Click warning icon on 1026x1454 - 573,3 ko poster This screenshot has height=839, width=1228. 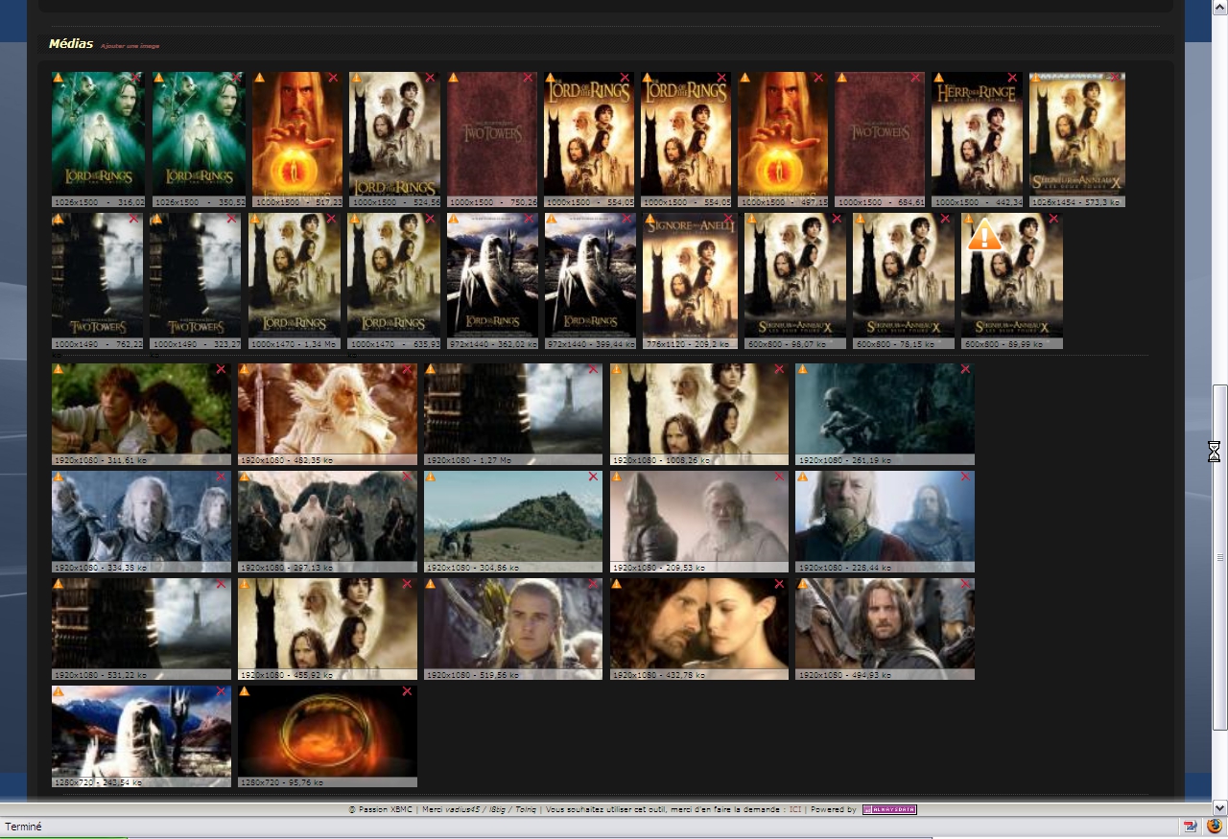coord(1035,78)
